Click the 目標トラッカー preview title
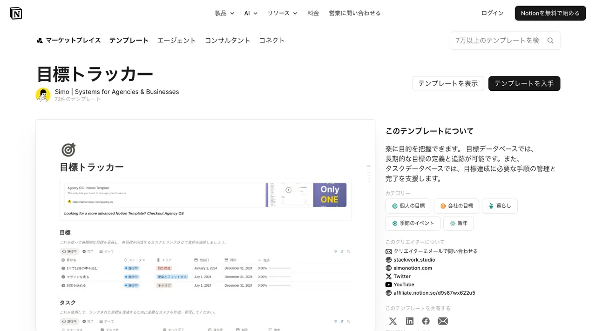The width and height of the screenshot is (596, 331). pos(92,167)
